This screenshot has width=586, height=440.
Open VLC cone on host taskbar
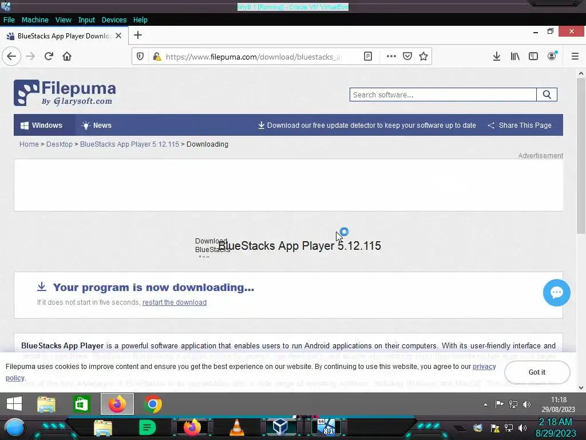click(x=236, y=427)
